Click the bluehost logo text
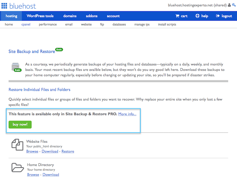This screenshot has height=181, width=237. (x=23, y=6)
